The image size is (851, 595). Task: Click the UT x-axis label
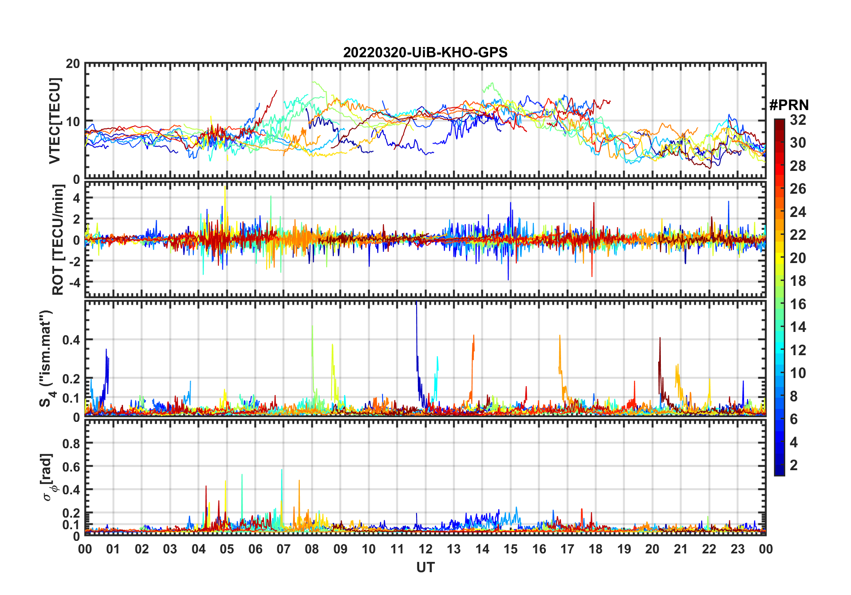pyautogui.click(x=425, y=567)
